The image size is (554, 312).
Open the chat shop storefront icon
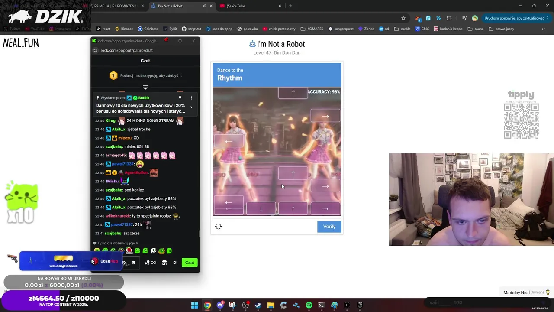164,263
